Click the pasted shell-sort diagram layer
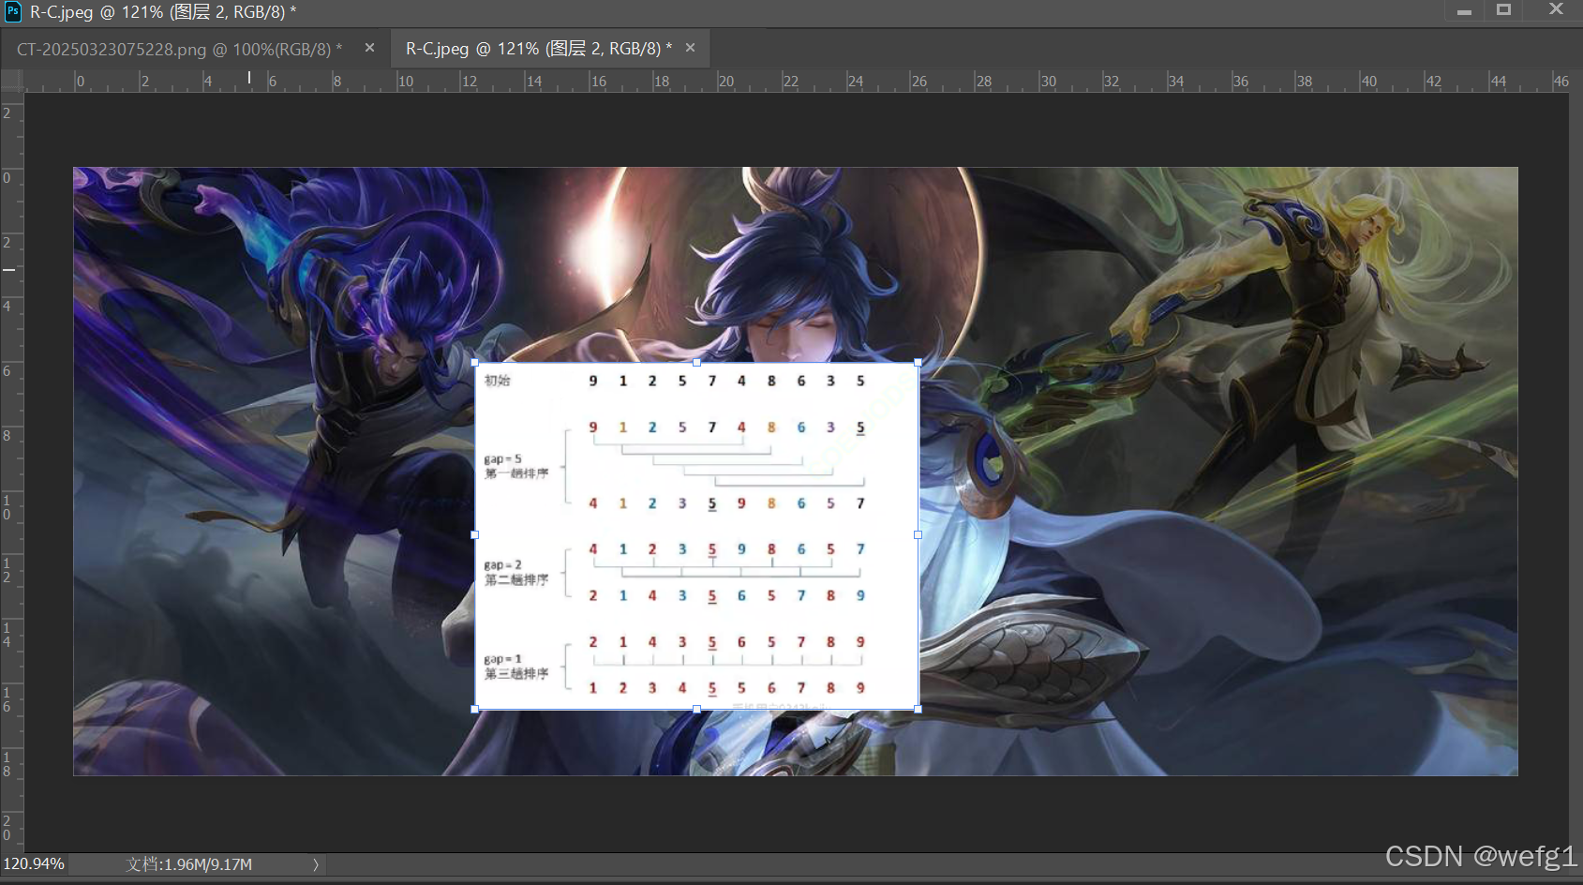The height and width of the screenshot is (885, 1583). (x=696, y=535)
